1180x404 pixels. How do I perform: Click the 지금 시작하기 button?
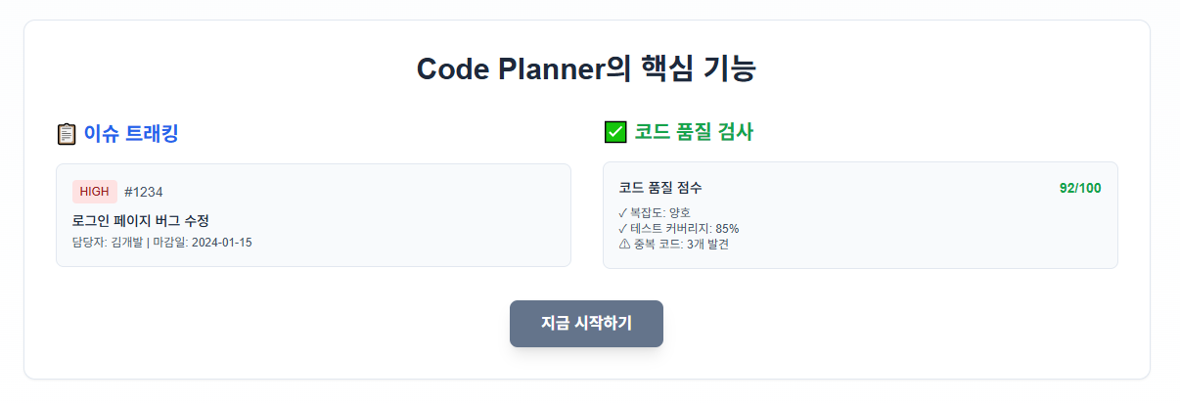click(x=586, y=324)
